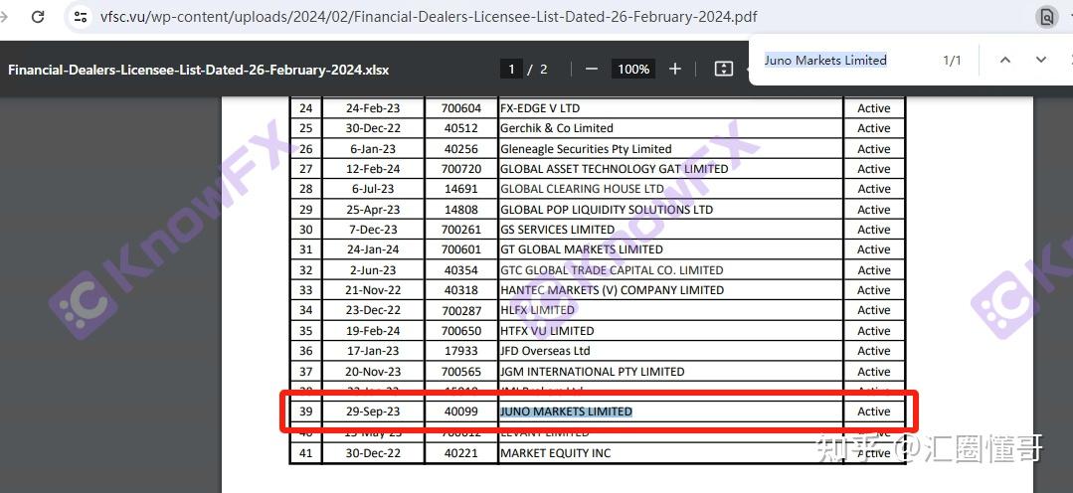This screenshot has height=493, width=1073.
Task: Zoom out the PDF with the minus icon
Action: (592, 69)
